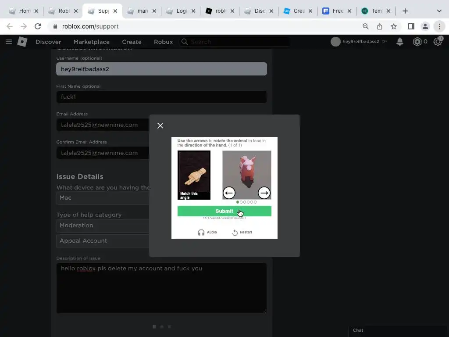Open the Roblox hamburger navigation menu

pyautogui.click(x=9, y=42)
